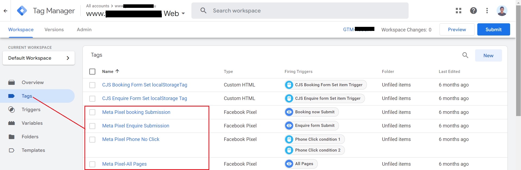Open Folders in the sidebar
Image resolution: width=521 pixels, height=170 pixels.
click(30, 137)
